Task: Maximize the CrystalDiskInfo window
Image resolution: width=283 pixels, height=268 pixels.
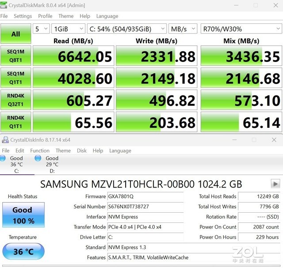Action: [254, 140]
